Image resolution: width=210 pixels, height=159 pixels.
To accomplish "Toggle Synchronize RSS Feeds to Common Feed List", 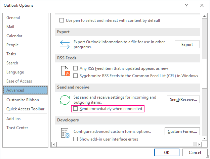I will [x=75, y=76].
